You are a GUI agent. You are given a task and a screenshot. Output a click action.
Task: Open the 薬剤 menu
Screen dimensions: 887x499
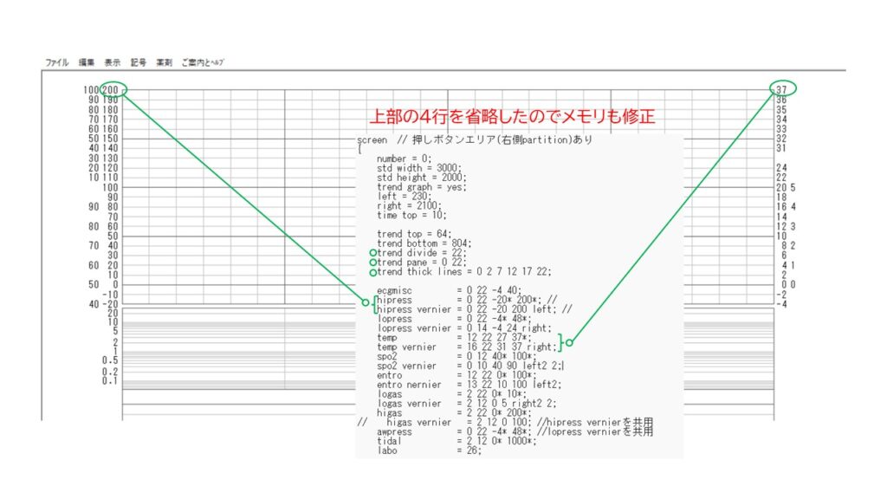[164, 63]
